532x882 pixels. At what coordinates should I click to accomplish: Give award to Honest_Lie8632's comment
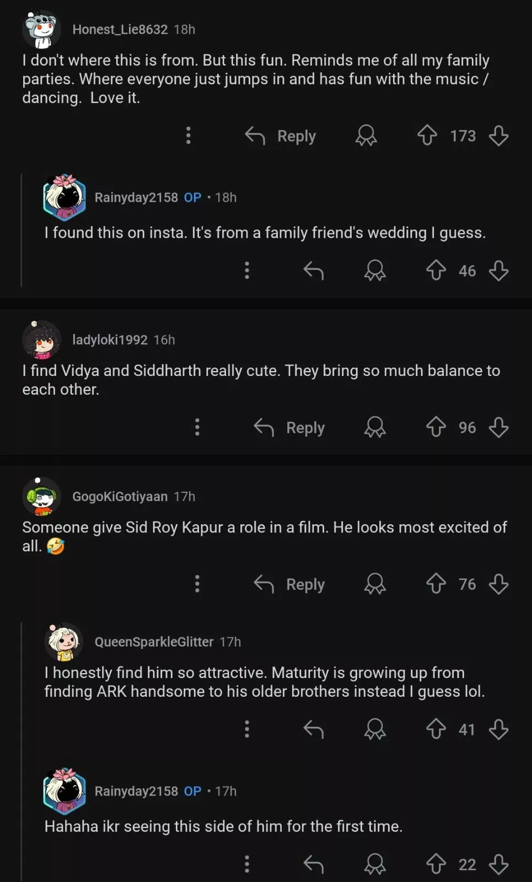366,135
